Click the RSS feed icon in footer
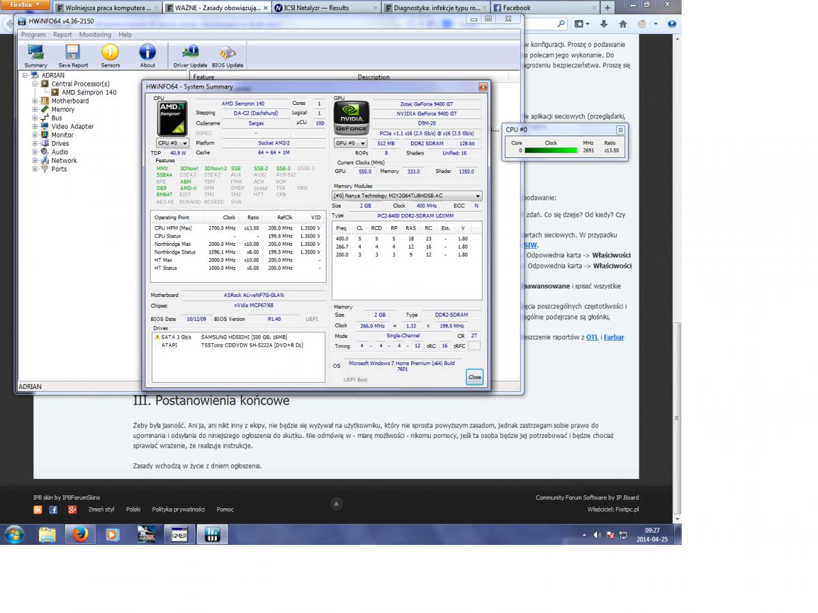This screenshot has width=818, height=613. click(x=38, y=509)
